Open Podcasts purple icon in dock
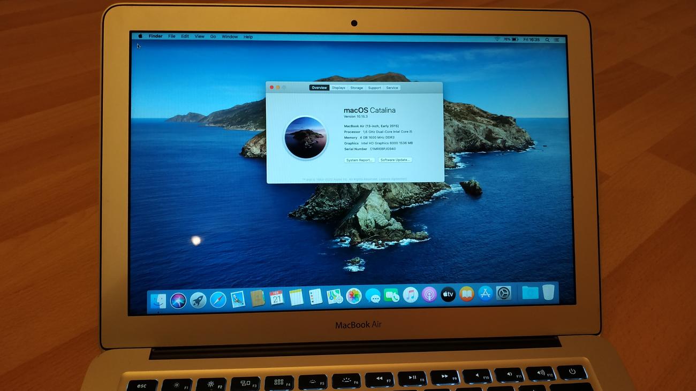696x391 pixels. click(x=429, y=294)
